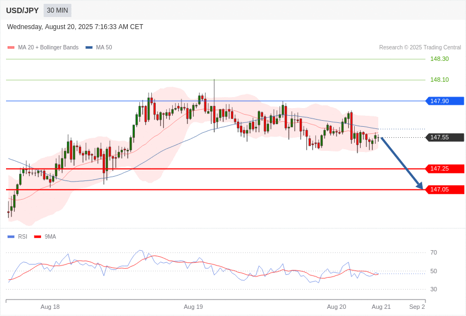Click the 148.10 resistance level label

[x=439, y=80]
